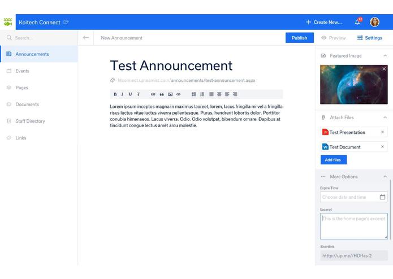The image size is (393, 279).
Task: Go to Events in the sidebar
Action: click(39, 71)
